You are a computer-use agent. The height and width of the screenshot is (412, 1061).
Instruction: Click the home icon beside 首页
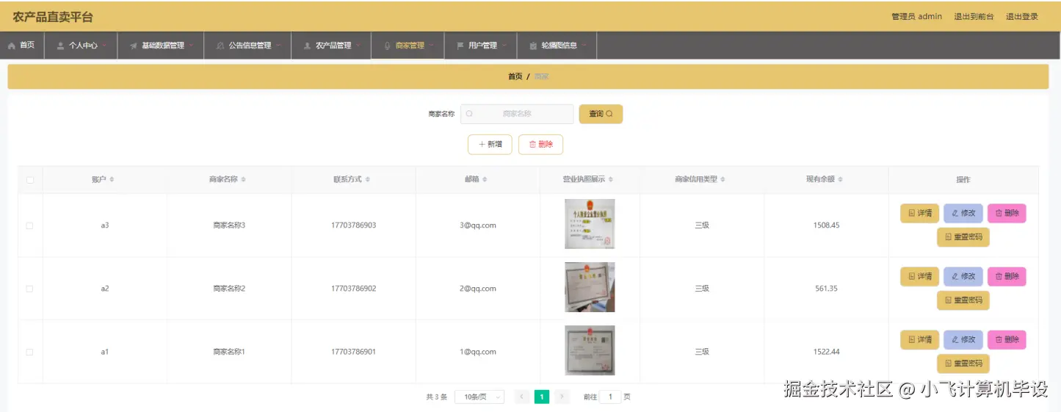pyautogui.click(x=12, y=46)
